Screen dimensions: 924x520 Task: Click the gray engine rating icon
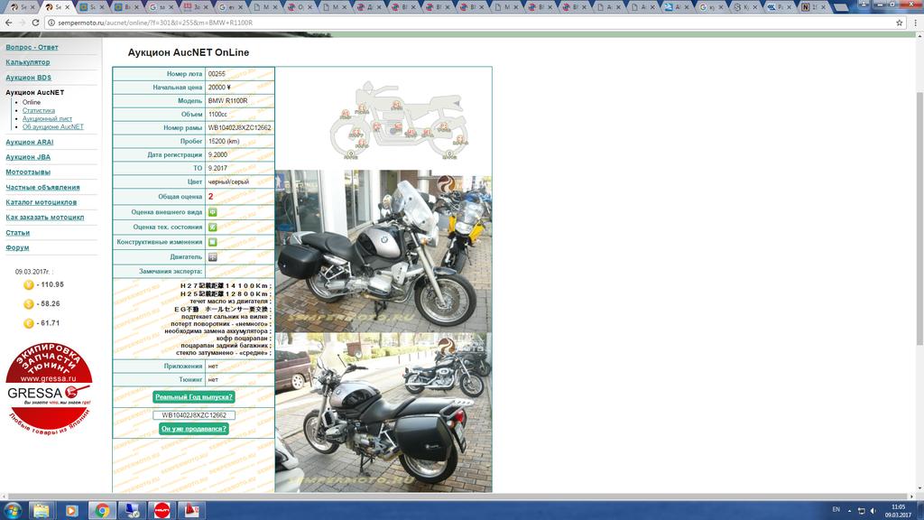(x=213, y=256)
